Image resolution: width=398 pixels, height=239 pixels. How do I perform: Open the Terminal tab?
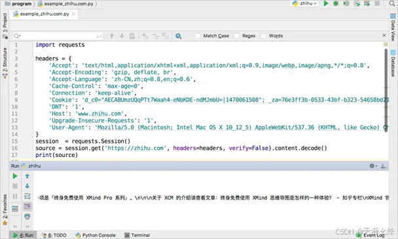click(137, 235)
